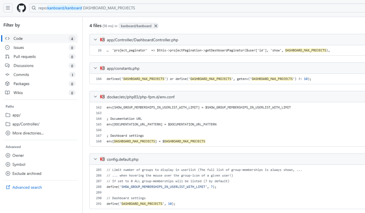Expand More directories list
This screenshot has width=365, height=213.
(28, 133)
